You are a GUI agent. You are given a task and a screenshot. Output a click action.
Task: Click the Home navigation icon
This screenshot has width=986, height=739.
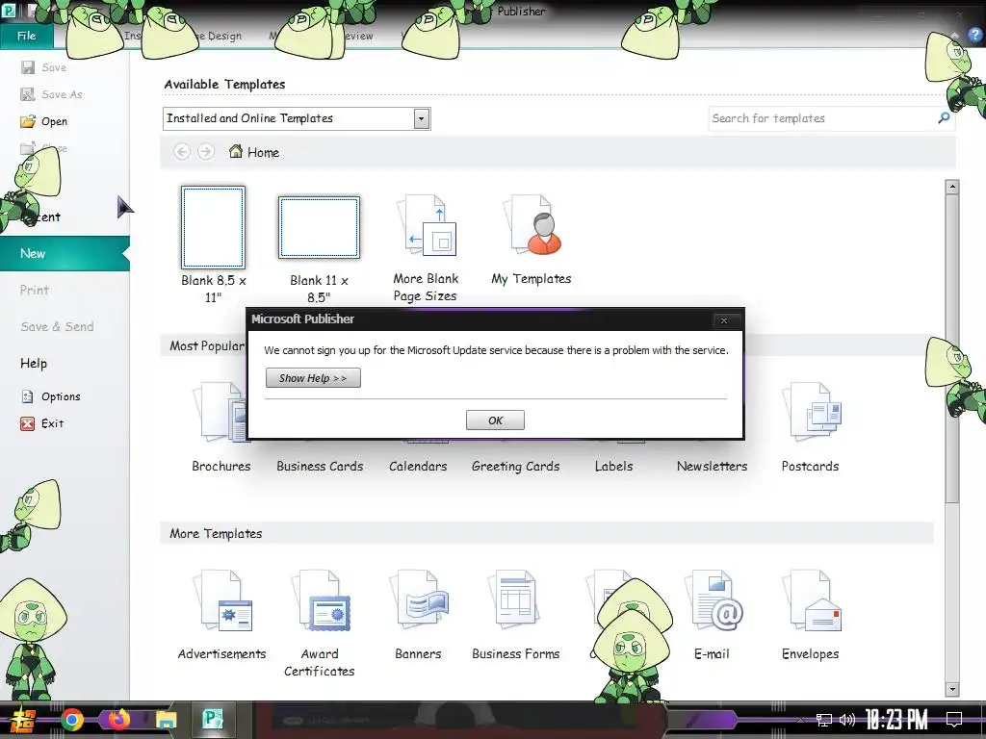236,151
